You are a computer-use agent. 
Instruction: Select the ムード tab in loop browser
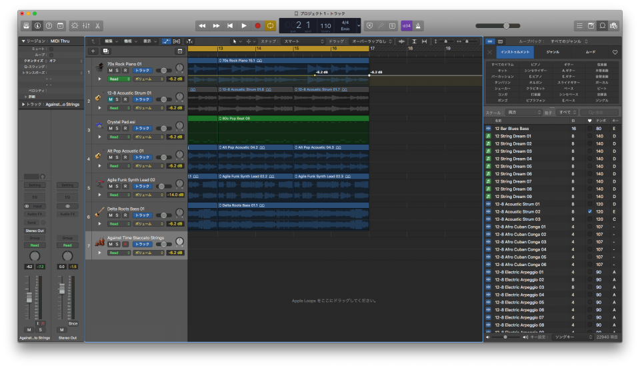[591, 52]
